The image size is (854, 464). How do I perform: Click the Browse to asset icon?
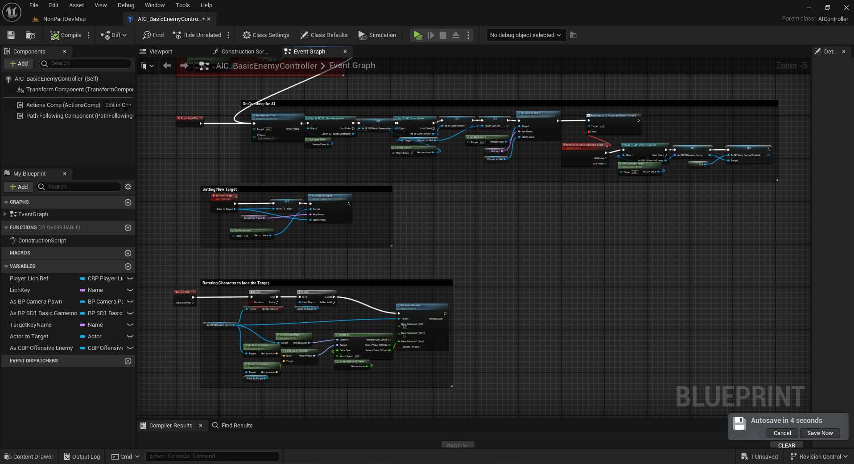point(30,35)
